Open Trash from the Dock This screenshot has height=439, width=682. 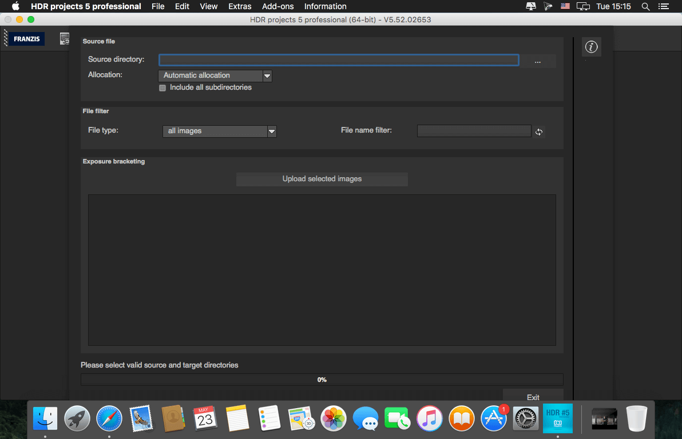tap(637, 418)
